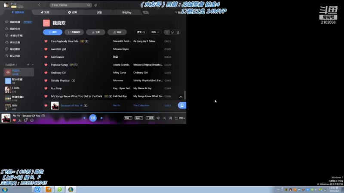
Task: Click the 下载 download button
Action: point(95,32)
